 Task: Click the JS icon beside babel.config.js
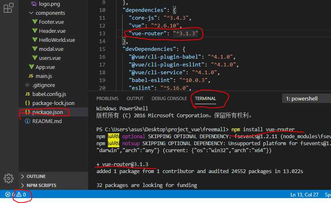27,94
